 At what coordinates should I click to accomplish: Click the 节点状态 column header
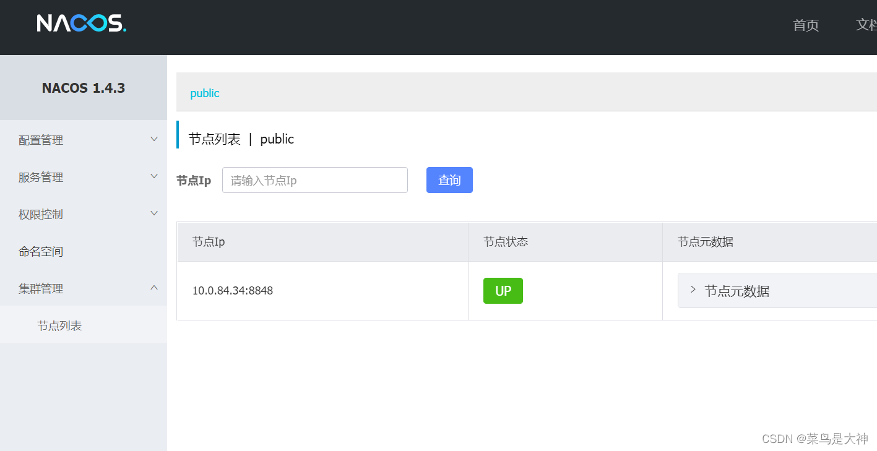click(565, 242)
